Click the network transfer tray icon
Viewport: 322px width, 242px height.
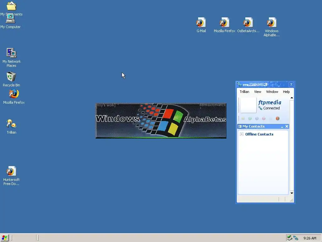click(290, 238)
